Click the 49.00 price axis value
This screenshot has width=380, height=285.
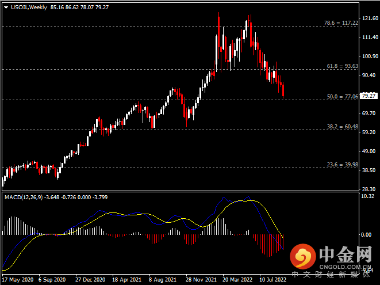tap(369, 151)
